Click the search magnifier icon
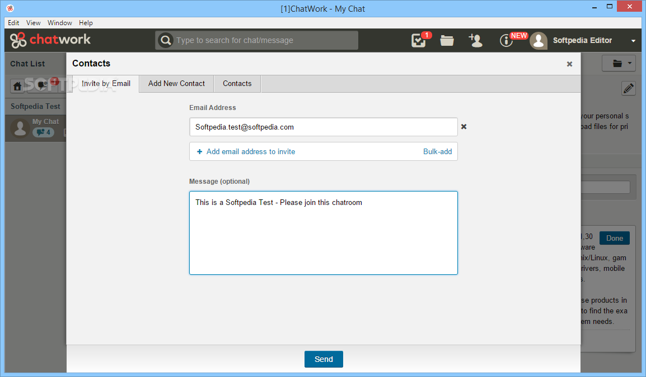The height and width of the screenshot is (377, 646). pos(166,40)
